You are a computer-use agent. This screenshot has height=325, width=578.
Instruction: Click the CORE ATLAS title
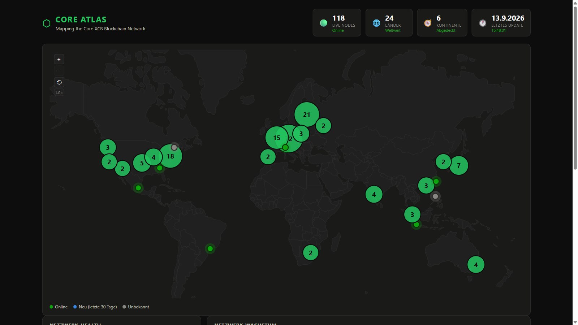(81, 19)
